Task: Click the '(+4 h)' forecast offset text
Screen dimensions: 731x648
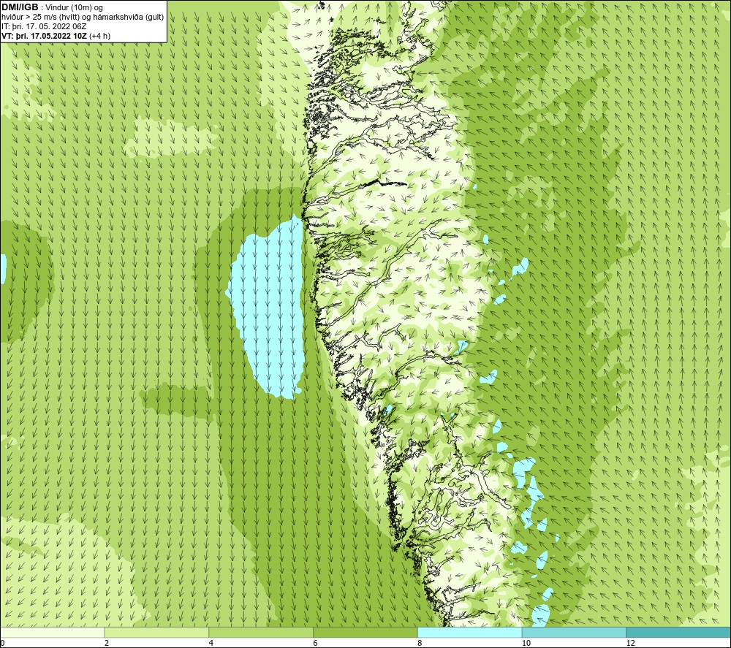Action: click(x=99, y=36)
